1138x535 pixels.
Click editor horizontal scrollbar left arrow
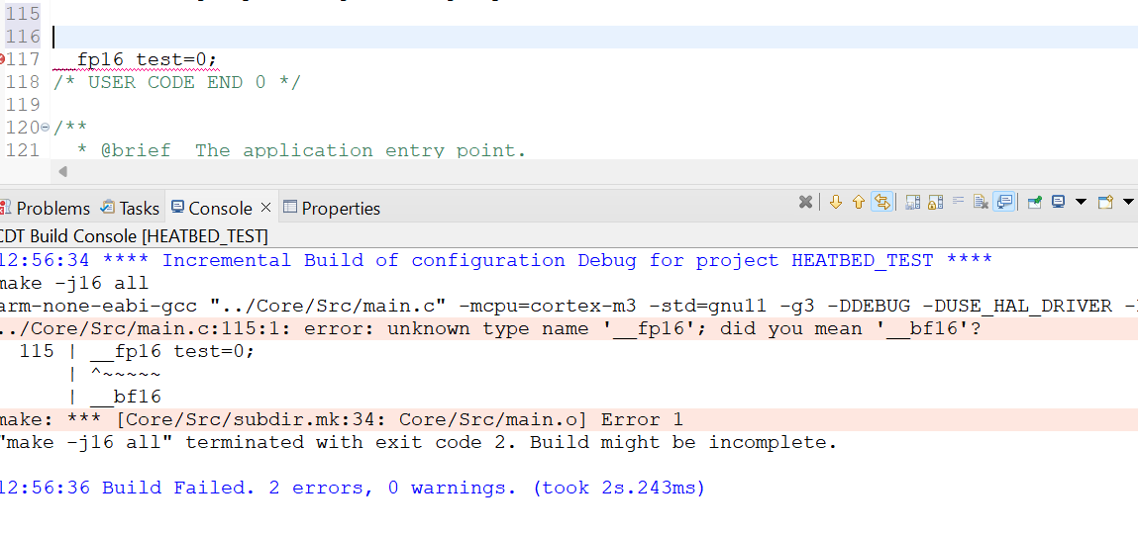(x=63, y=172)
